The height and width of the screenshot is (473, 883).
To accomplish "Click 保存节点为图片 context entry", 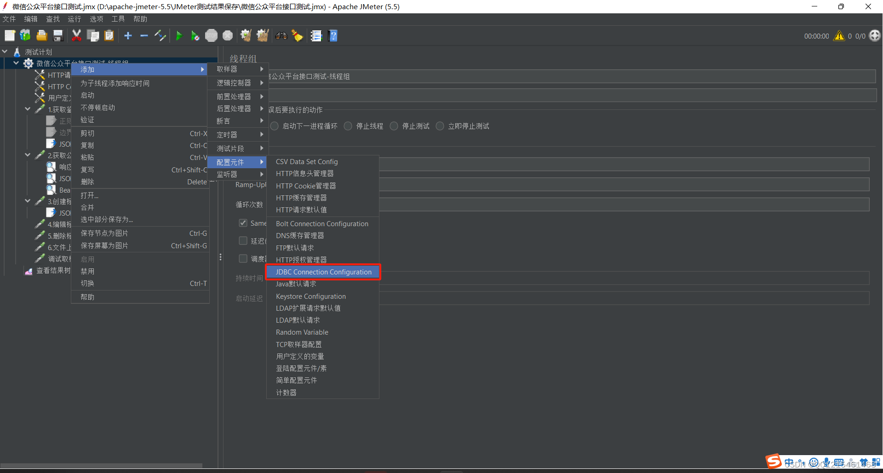I will [140, 233].
